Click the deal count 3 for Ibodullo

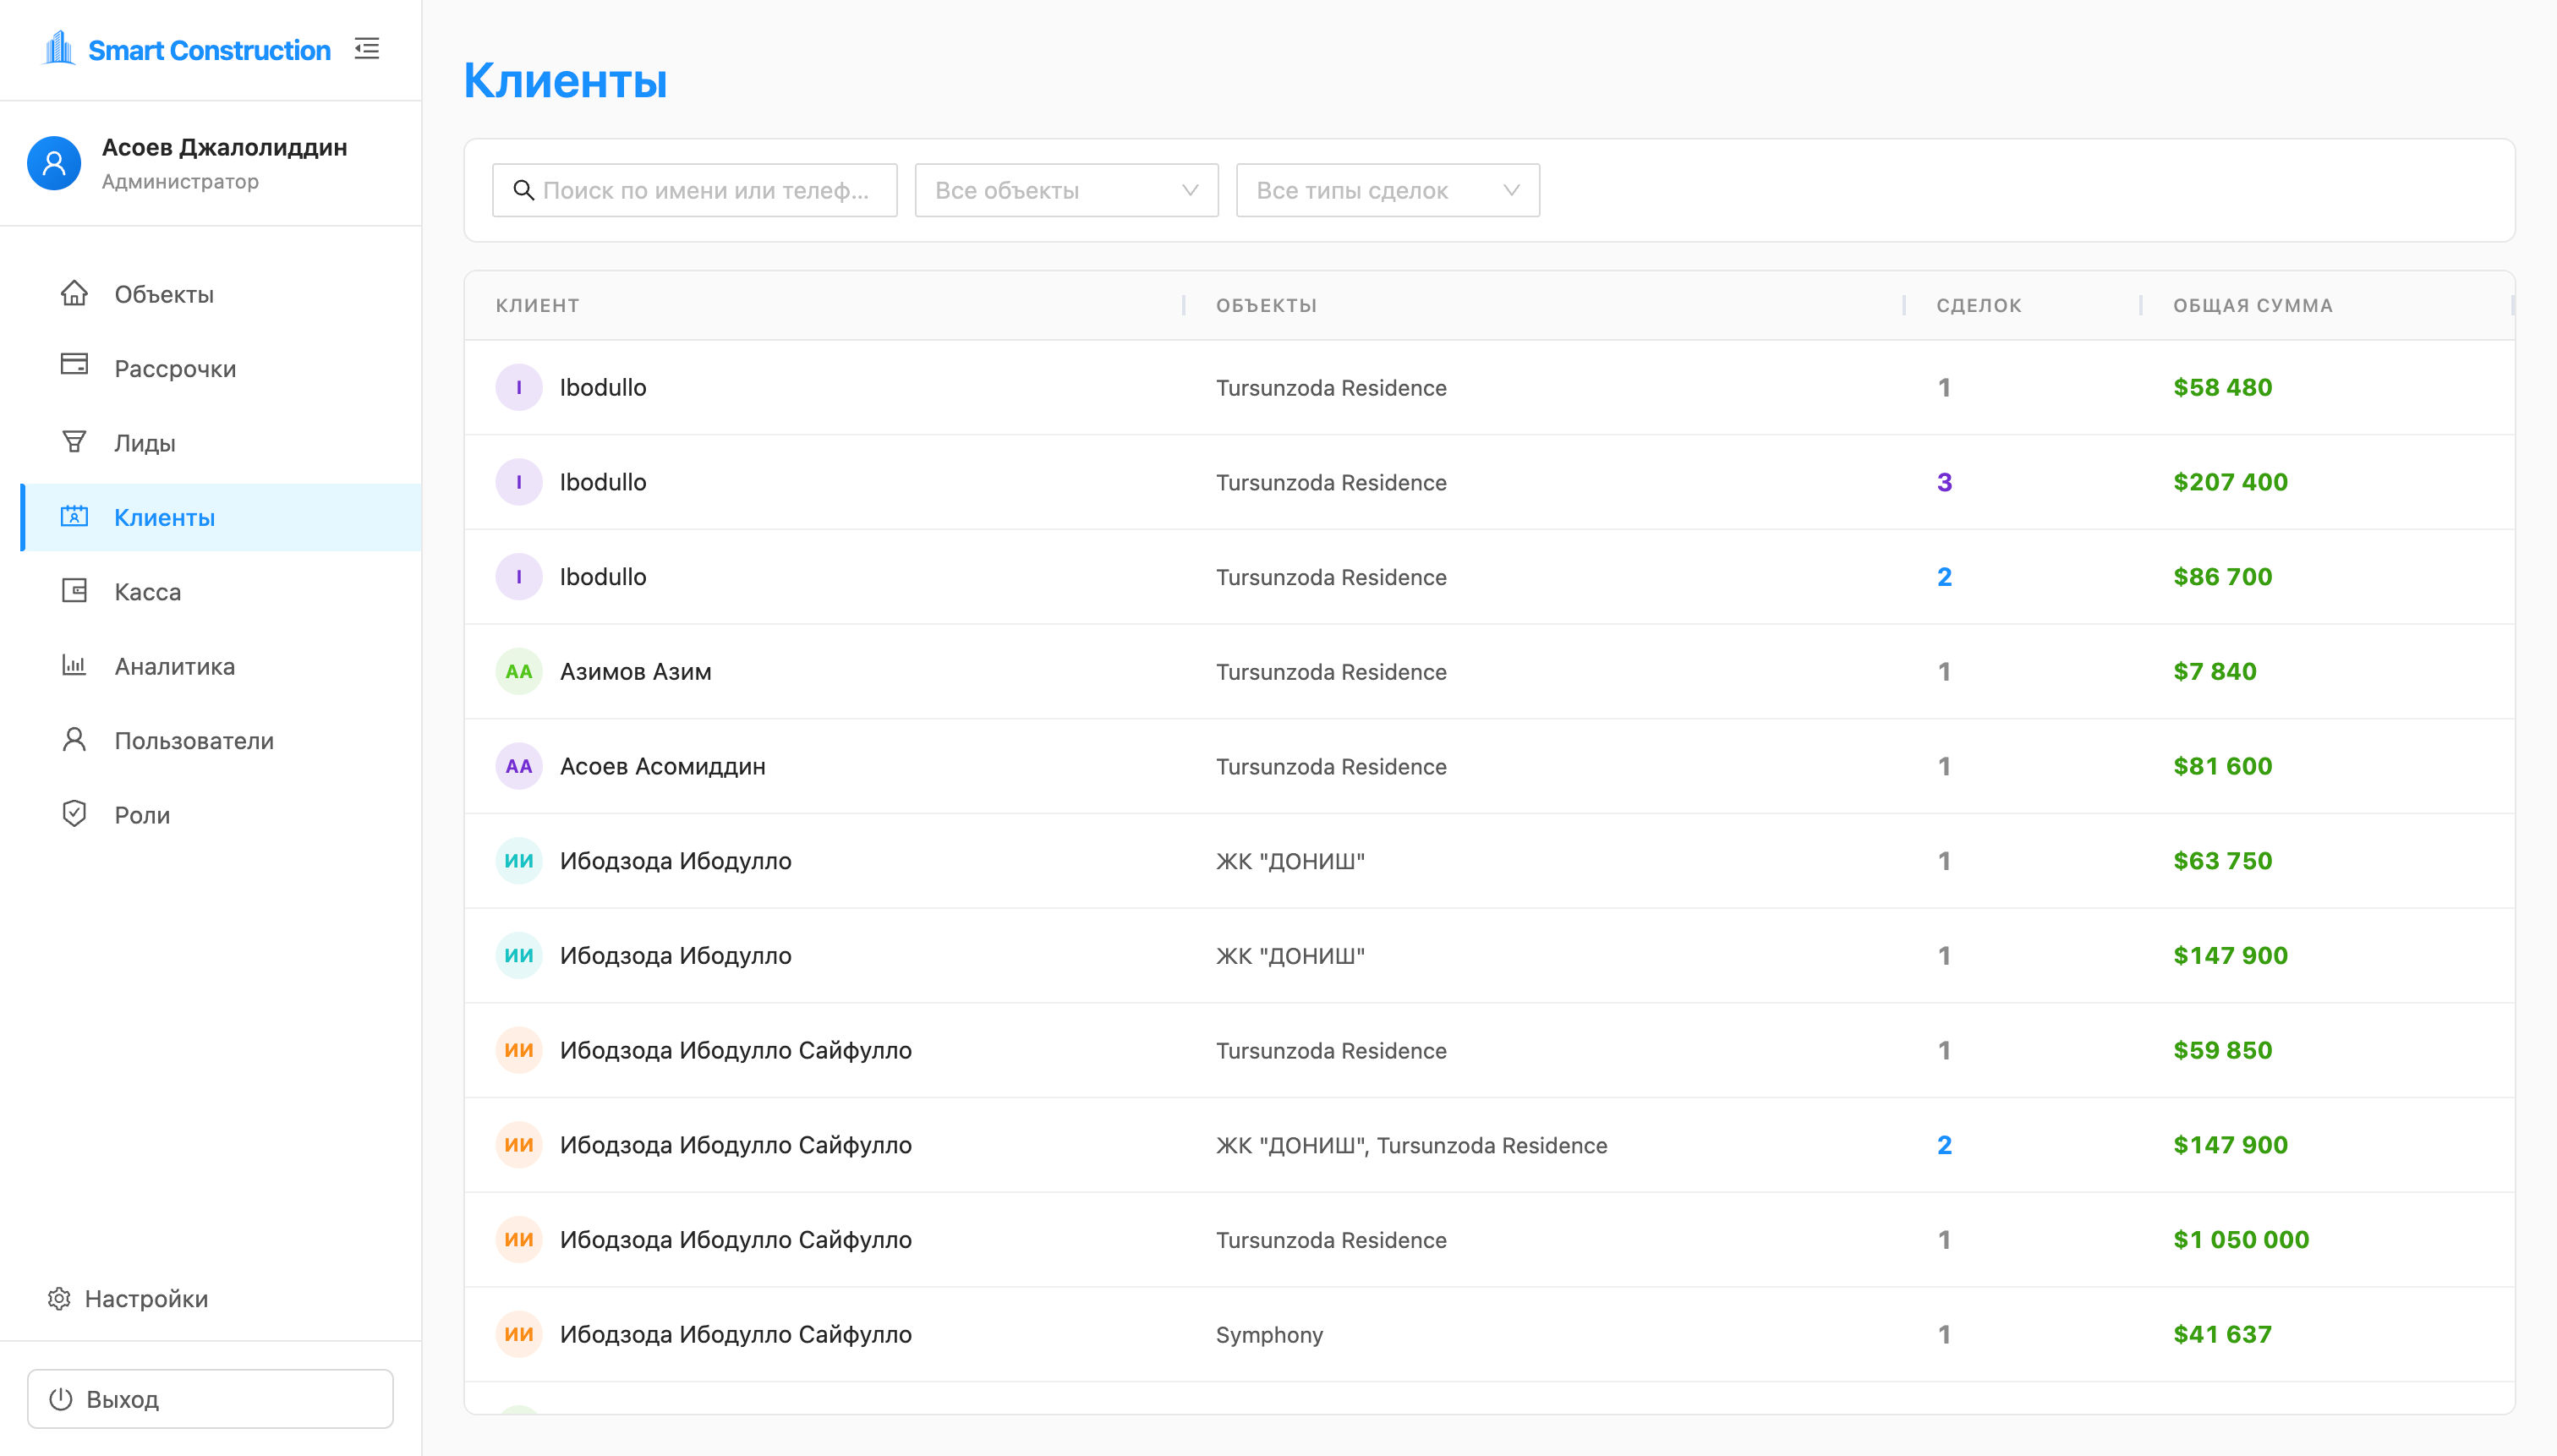[x=1944, y=482]
